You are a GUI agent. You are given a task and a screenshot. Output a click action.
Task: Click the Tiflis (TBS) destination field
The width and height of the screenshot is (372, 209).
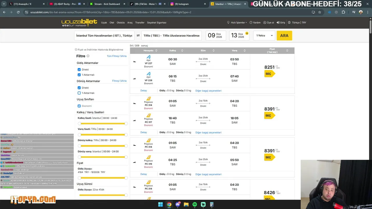(171, 35)
